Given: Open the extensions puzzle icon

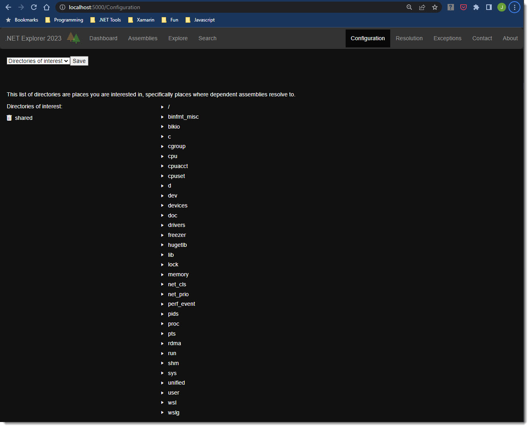Looking at the screenshot, I should pyautogui.click(x=476, y=7).
